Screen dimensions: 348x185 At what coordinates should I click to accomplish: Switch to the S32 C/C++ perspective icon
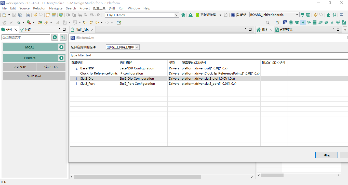pyautogui.click(x=285, y=22)
